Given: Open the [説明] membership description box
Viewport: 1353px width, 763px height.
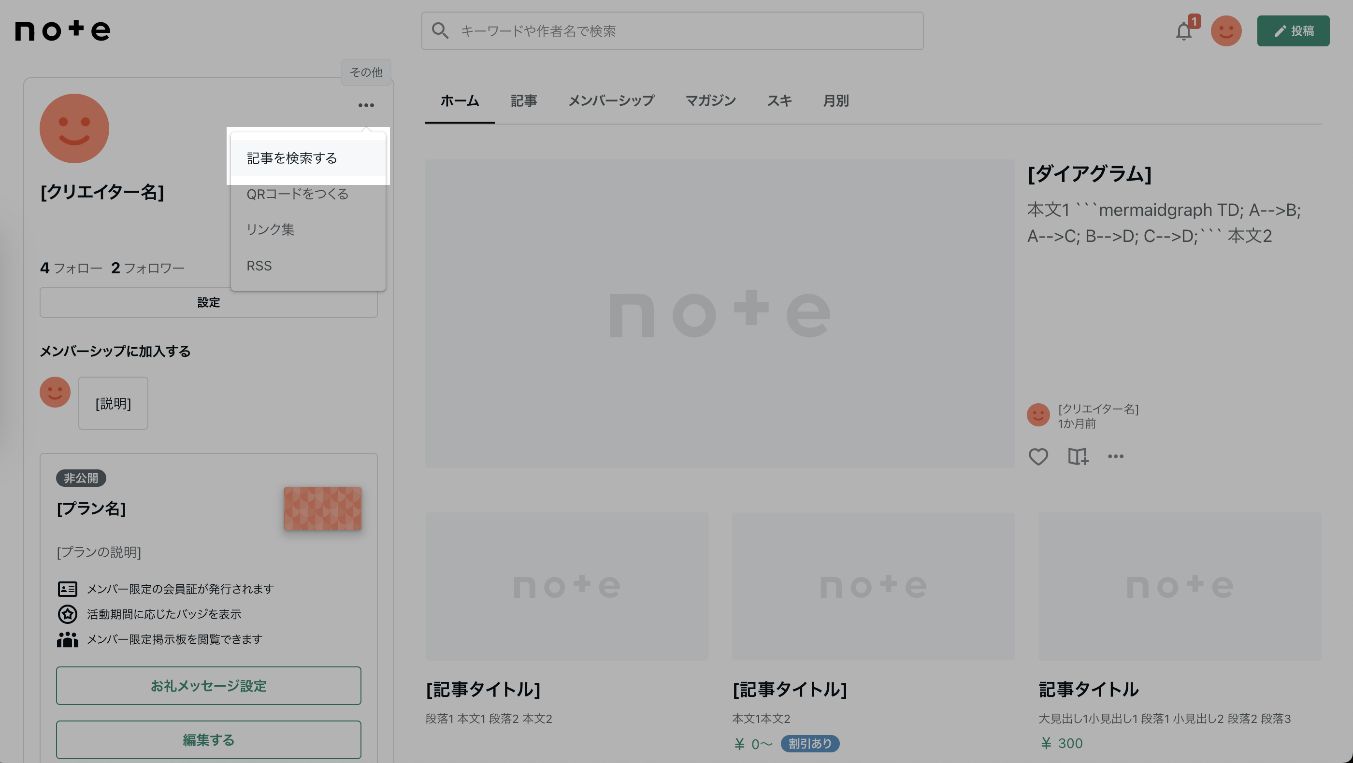Looking at the screenshot, I should tap(113, 403).
